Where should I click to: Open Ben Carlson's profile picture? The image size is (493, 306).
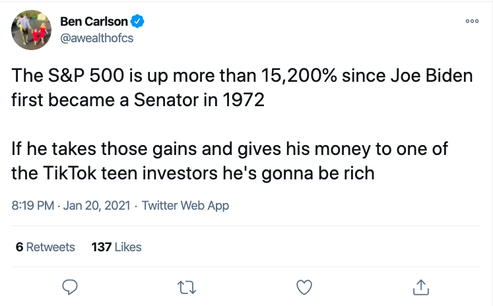pyautogui.click(x=29, y=30)
